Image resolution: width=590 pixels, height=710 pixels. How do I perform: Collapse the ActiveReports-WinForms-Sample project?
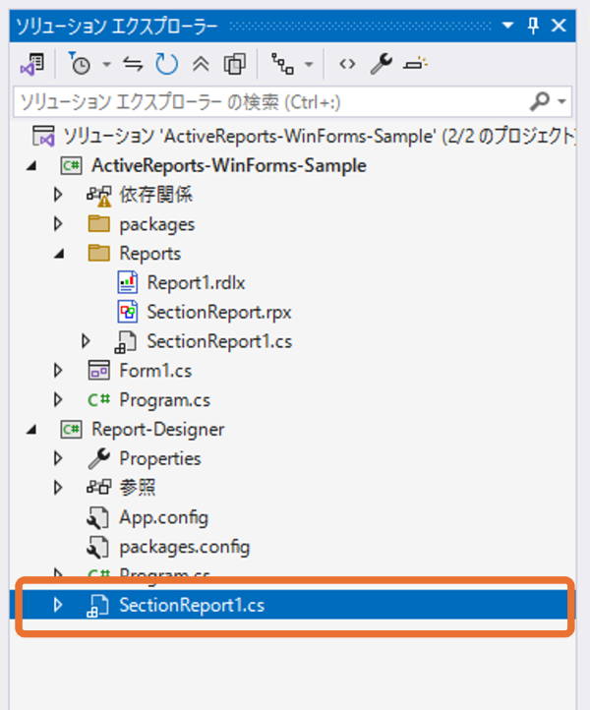pos(31,166)
